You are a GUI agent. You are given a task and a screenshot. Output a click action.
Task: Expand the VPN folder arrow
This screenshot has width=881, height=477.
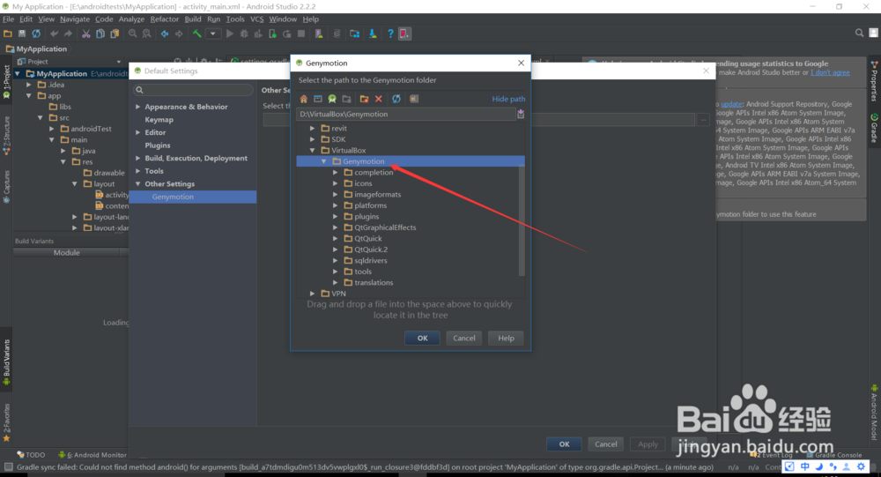pos(313,294)
